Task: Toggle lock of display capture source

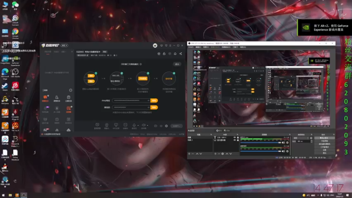Action: point(238,140)
